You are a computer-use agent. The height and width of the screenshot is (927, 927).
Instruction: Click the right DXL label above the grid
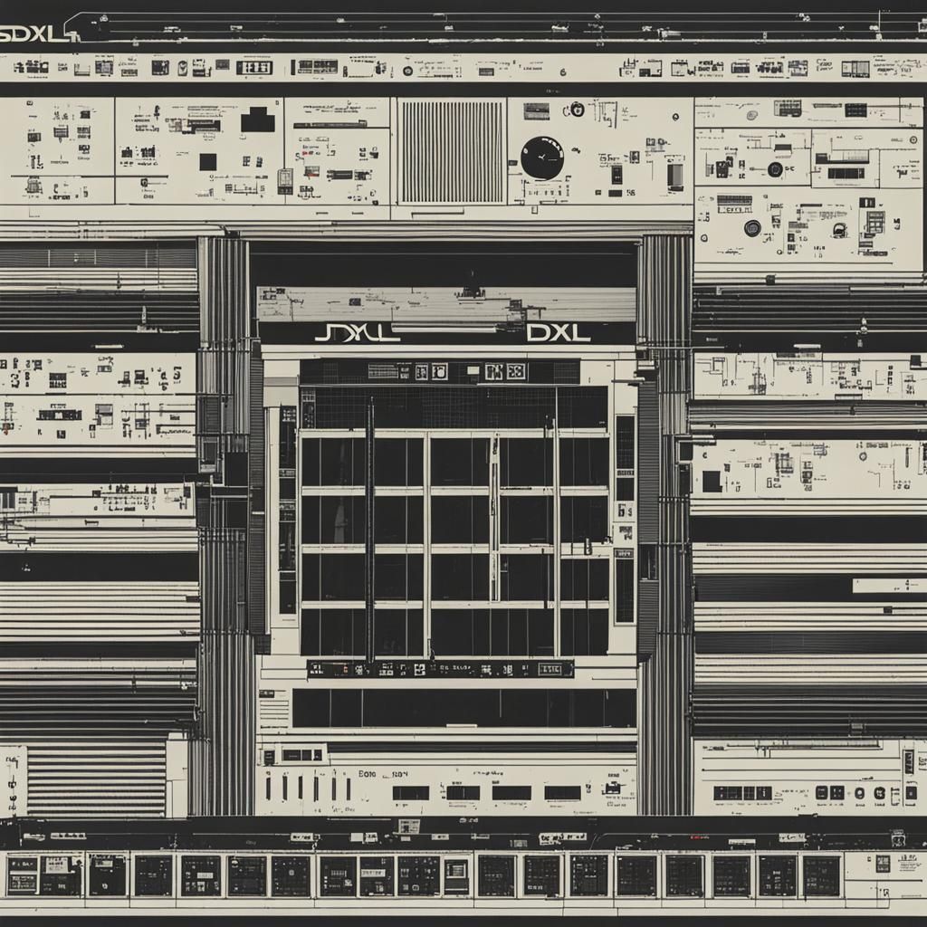click(x=558, y=333)
